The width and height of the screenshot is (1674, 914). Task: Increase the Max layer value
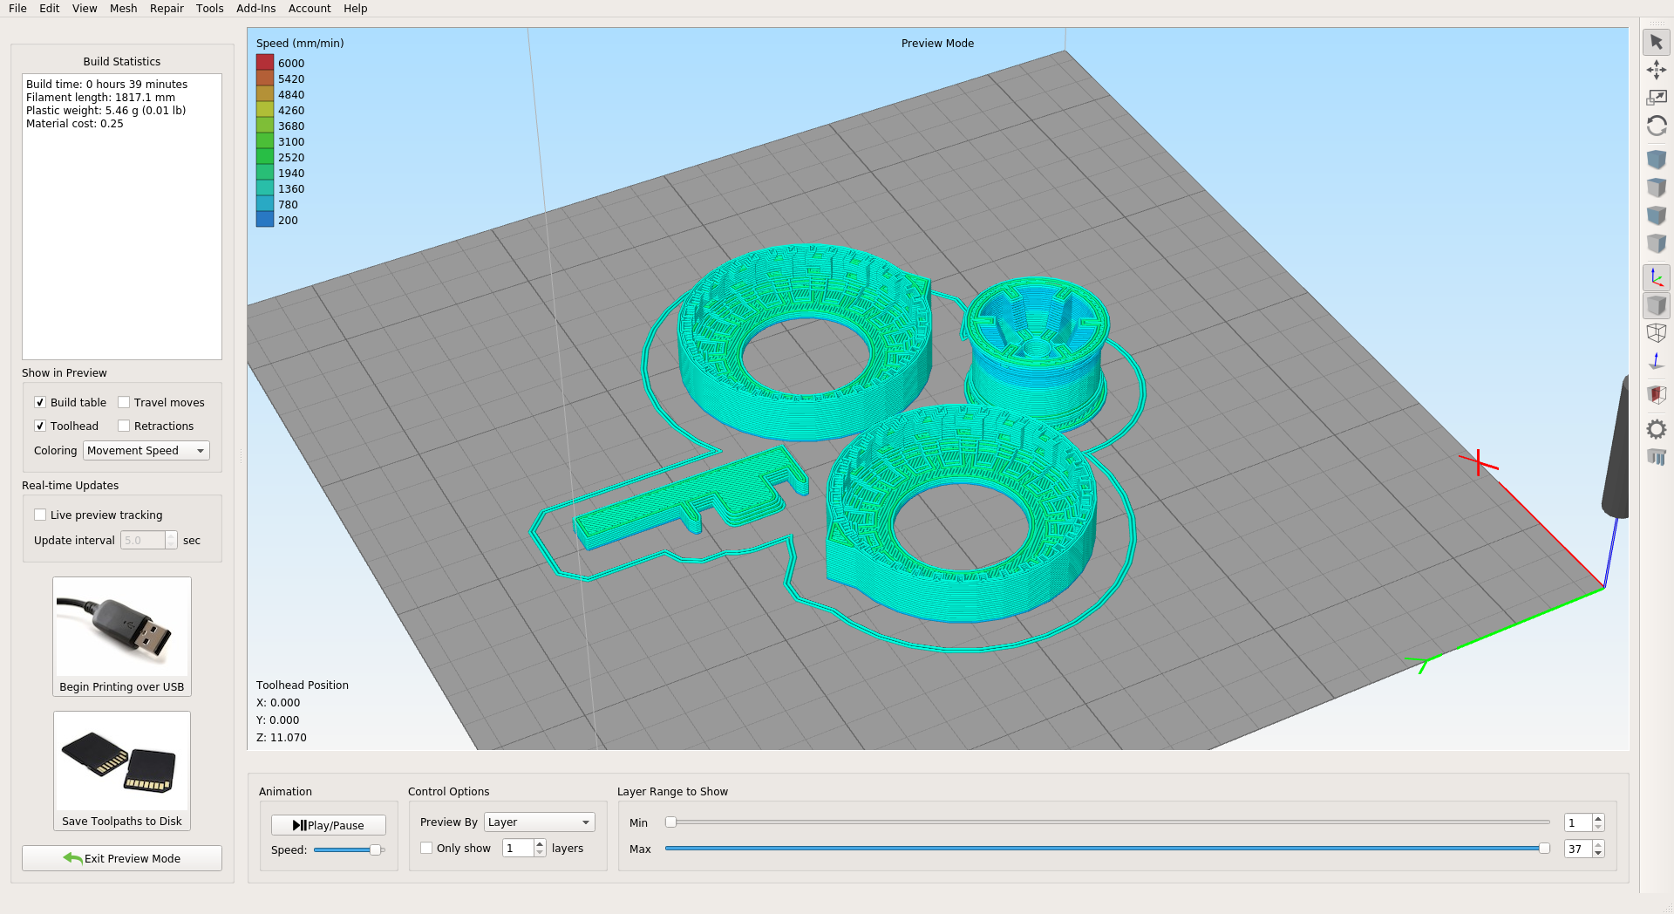coord(1598,844)
